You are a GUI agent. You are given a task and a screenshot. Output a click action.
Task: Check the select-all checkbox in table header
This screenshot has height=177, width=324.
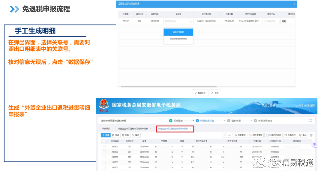(x=103, y=141)
